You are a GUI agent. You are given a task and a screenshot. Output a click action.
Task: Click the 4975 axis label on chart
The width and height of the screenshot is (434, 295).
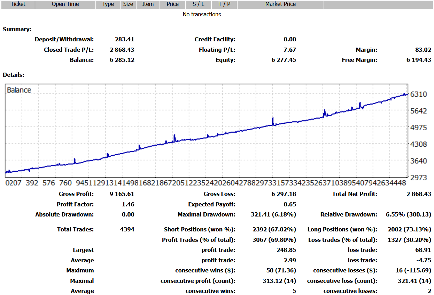click(418, 128)
